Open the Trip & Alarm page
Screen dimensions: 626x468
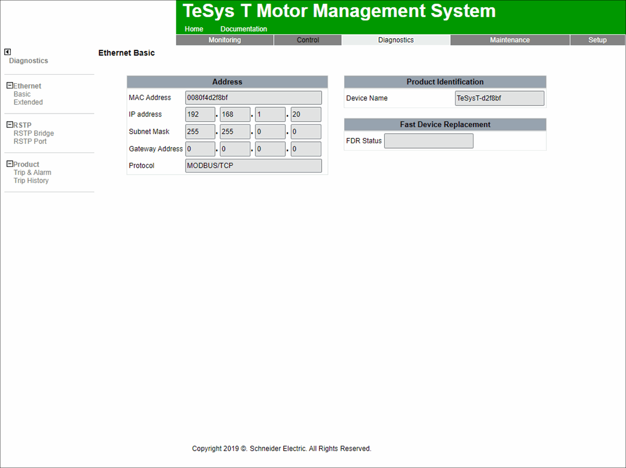(32, 173)
